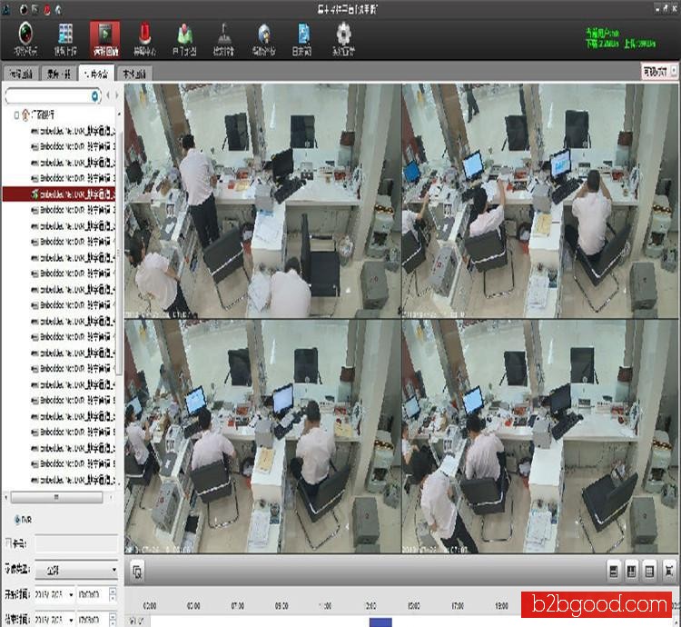Select the bottom-left video playback pane
The height and width of the screenshot is (627, 681).
click(262, 436)
